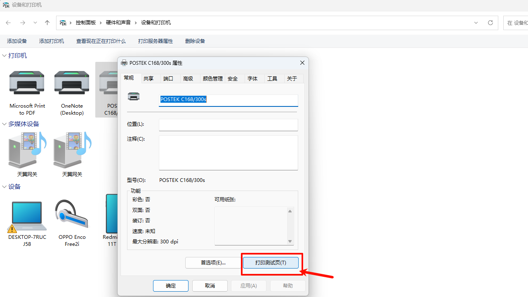
Task: Select the DESKTOP-7RUCJ58 computer icon
Action: pyautogui.click(x=27, y=217)
